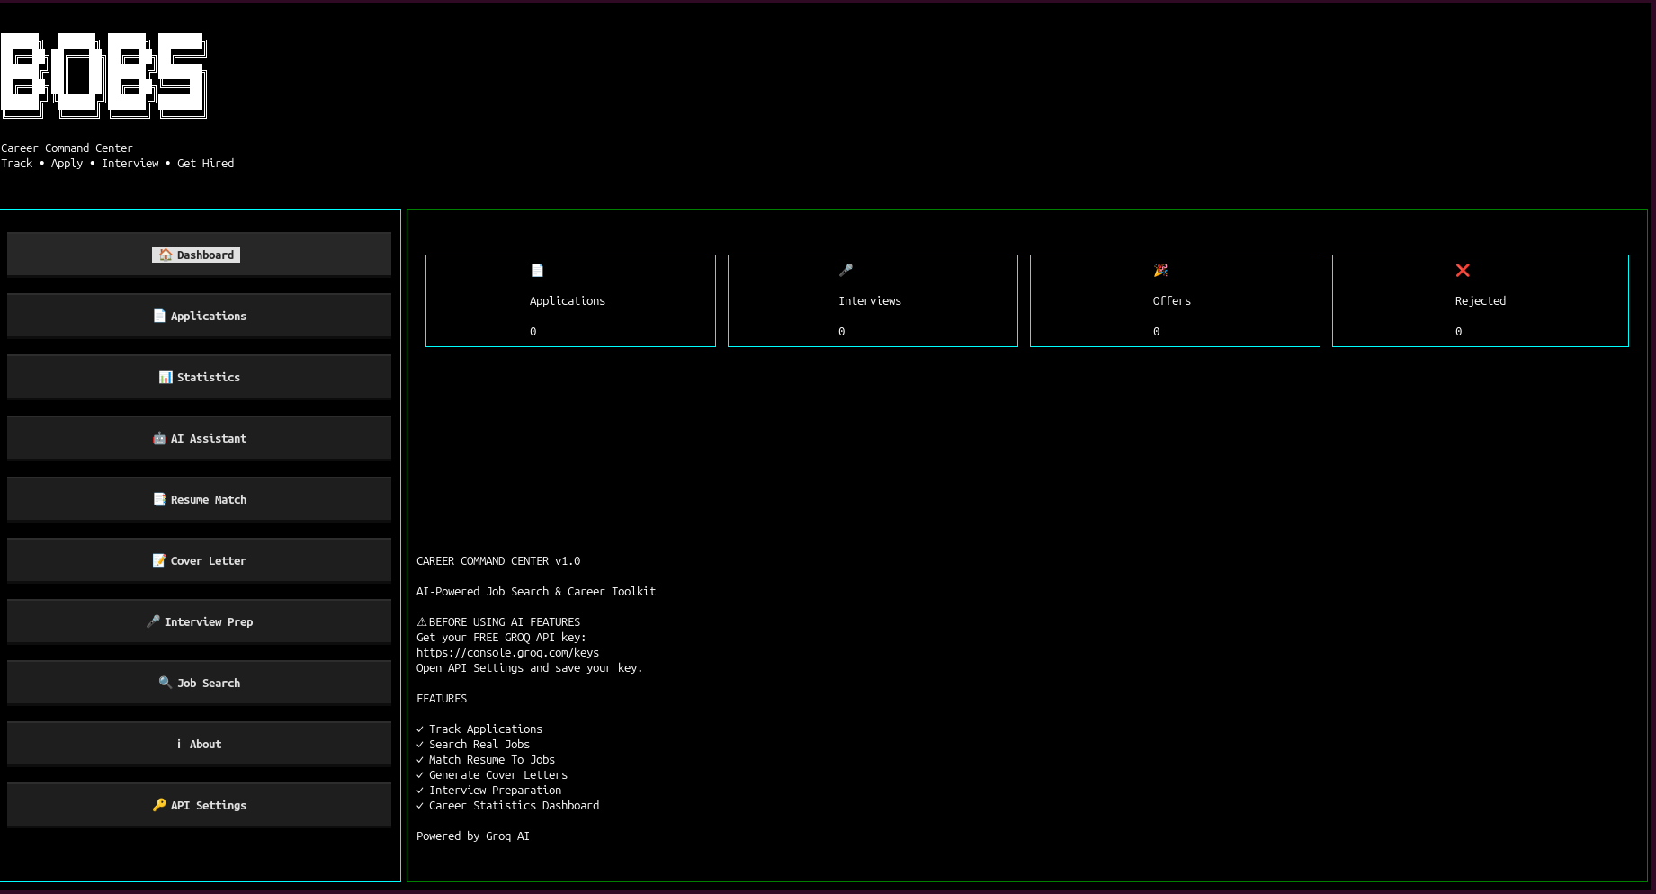
Task: Open Cover Letter generator
Action: coord(199,560)
